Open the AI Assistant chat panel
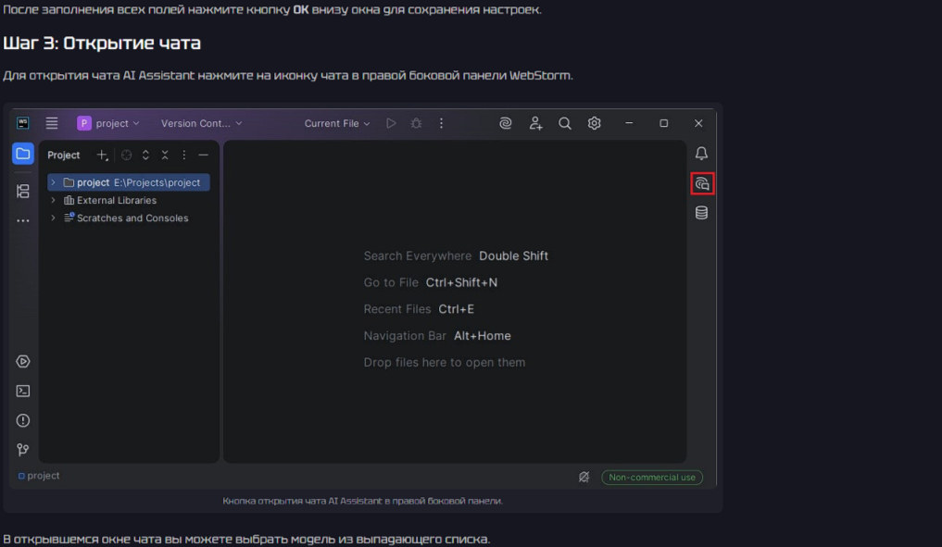The image size is (942, 547). (701, 184)
